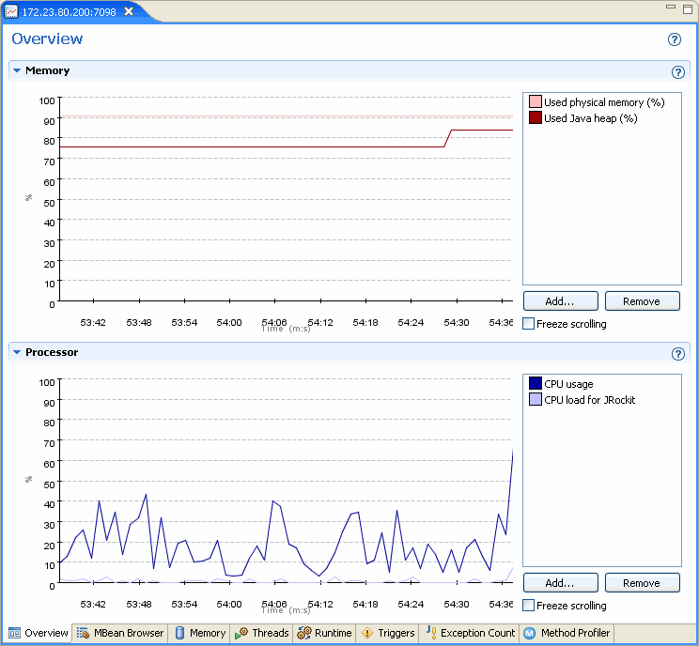Click the 54:00 time label under Memory chart
Screen dimensions: 699x646
229,322
